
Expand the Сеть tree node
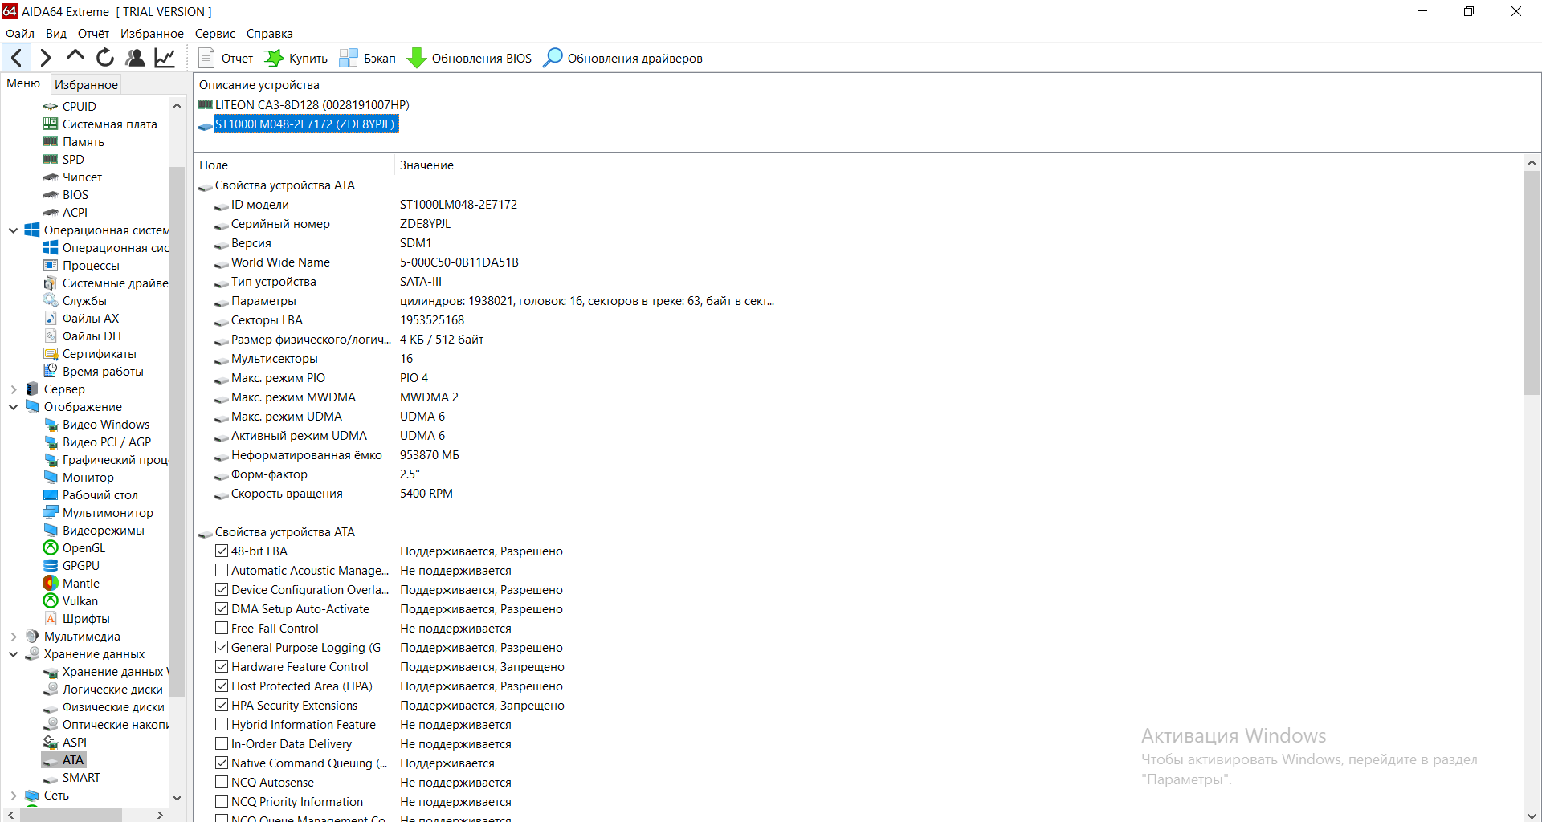tap(13, 796)
